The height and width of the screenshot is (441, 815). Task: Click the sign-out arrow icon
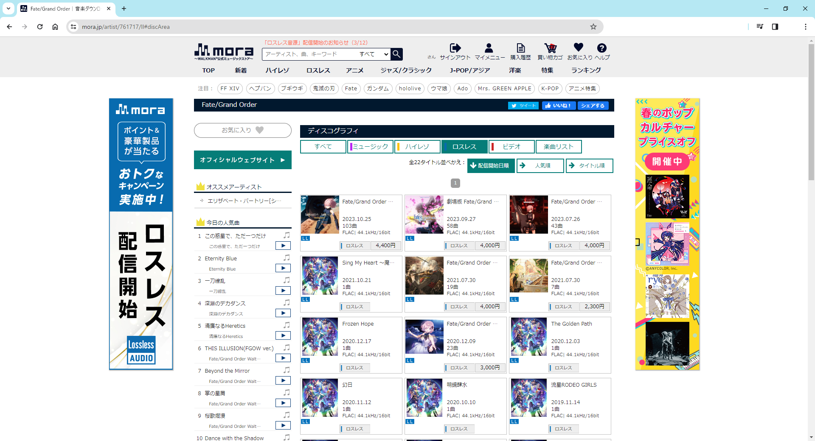click(455, 48)
